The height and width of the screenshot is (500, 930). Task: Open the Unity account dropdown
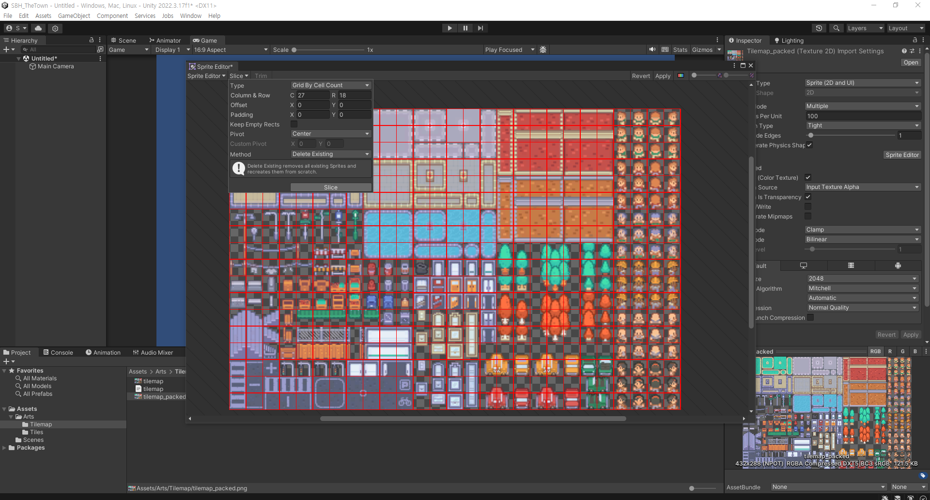[x=16, y=28]
